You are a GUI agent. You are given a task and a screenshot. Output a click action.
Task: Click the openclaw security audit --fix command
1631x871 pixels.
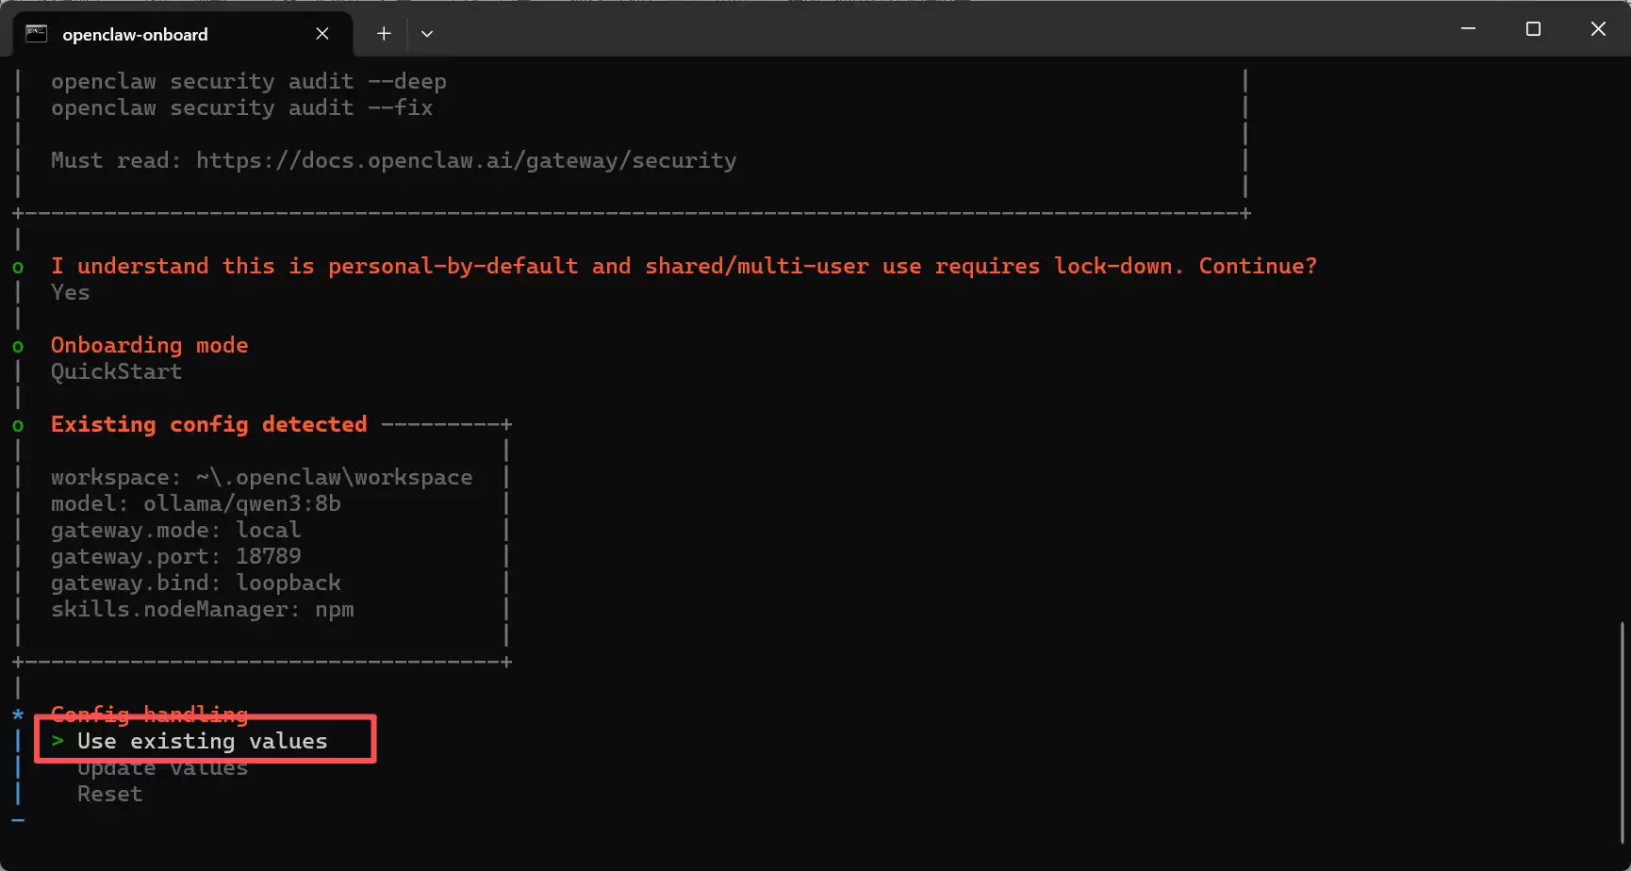tap(241, 107)
